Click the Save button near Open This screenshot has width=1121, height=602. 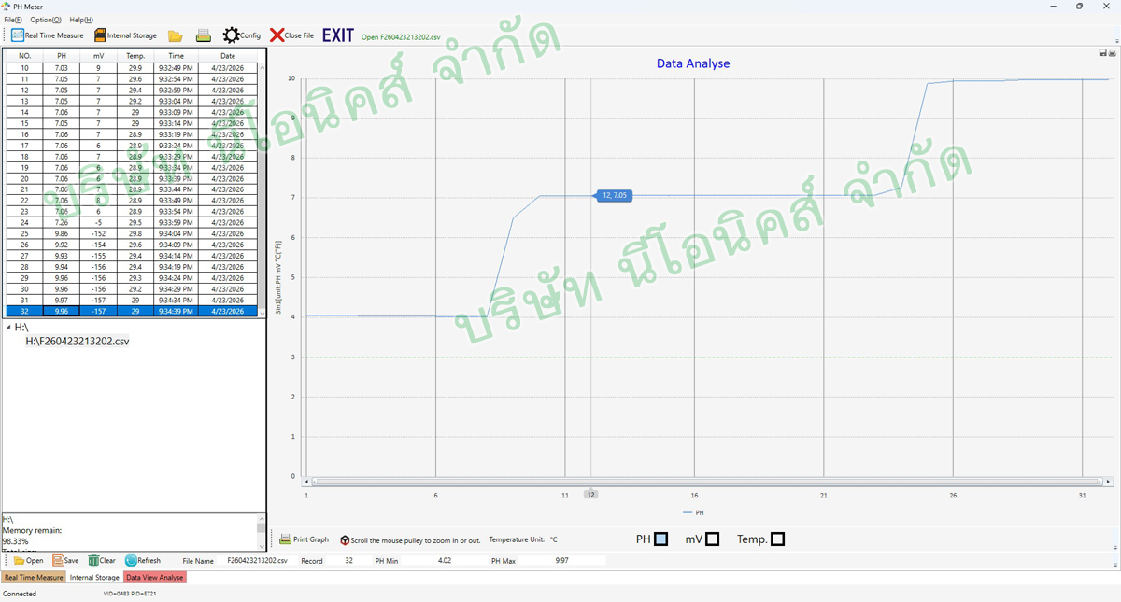[65, 561]
